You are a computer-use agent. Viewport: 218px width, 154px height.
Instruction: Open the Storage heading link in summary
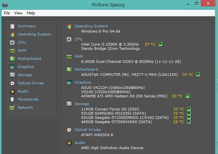point(82,104)
